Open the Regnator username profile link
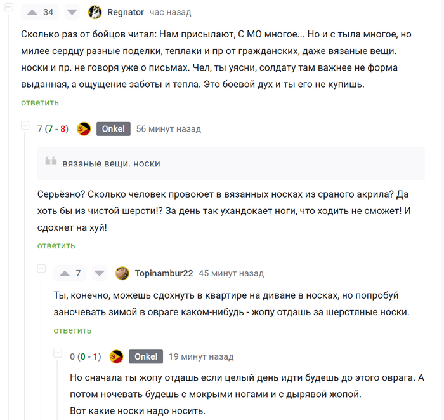Viewport: 444px width, 420px height. click(126, 12)
